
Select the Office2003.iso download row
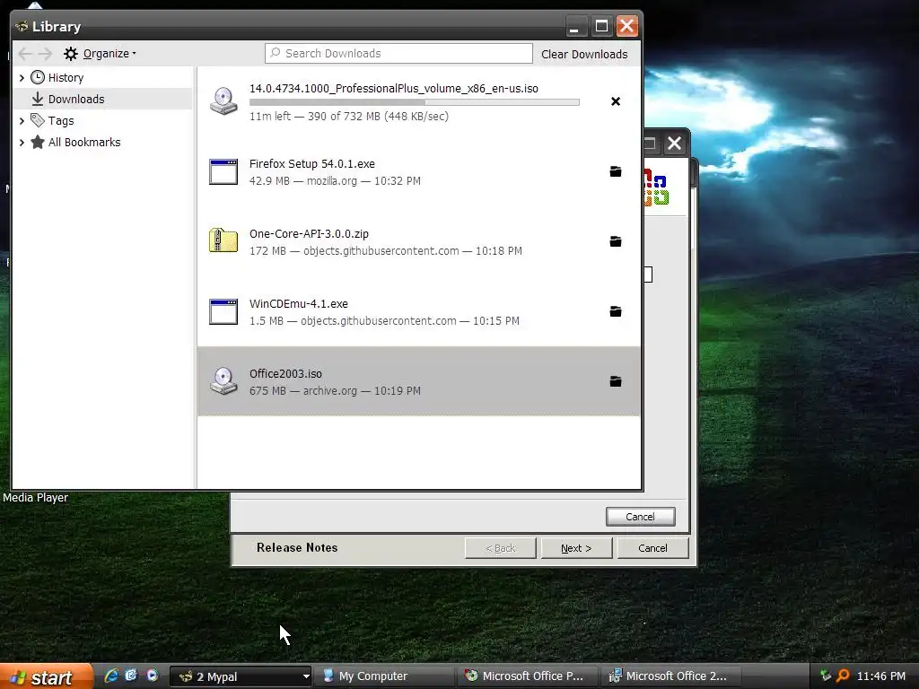[x=418, y=381]
